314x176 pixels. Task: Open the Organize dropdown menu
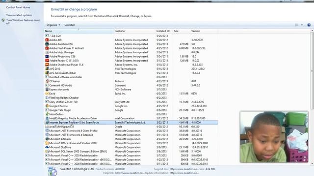(53, 25)
